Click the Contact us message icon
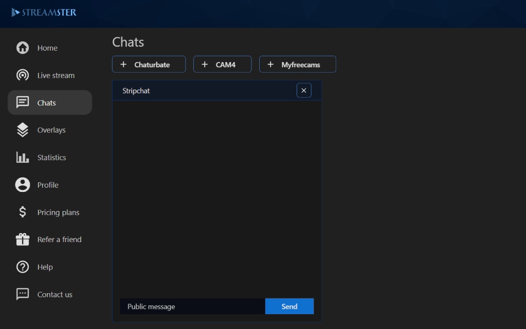This screenshot has height=329, width=526. (x=23, y=294)
